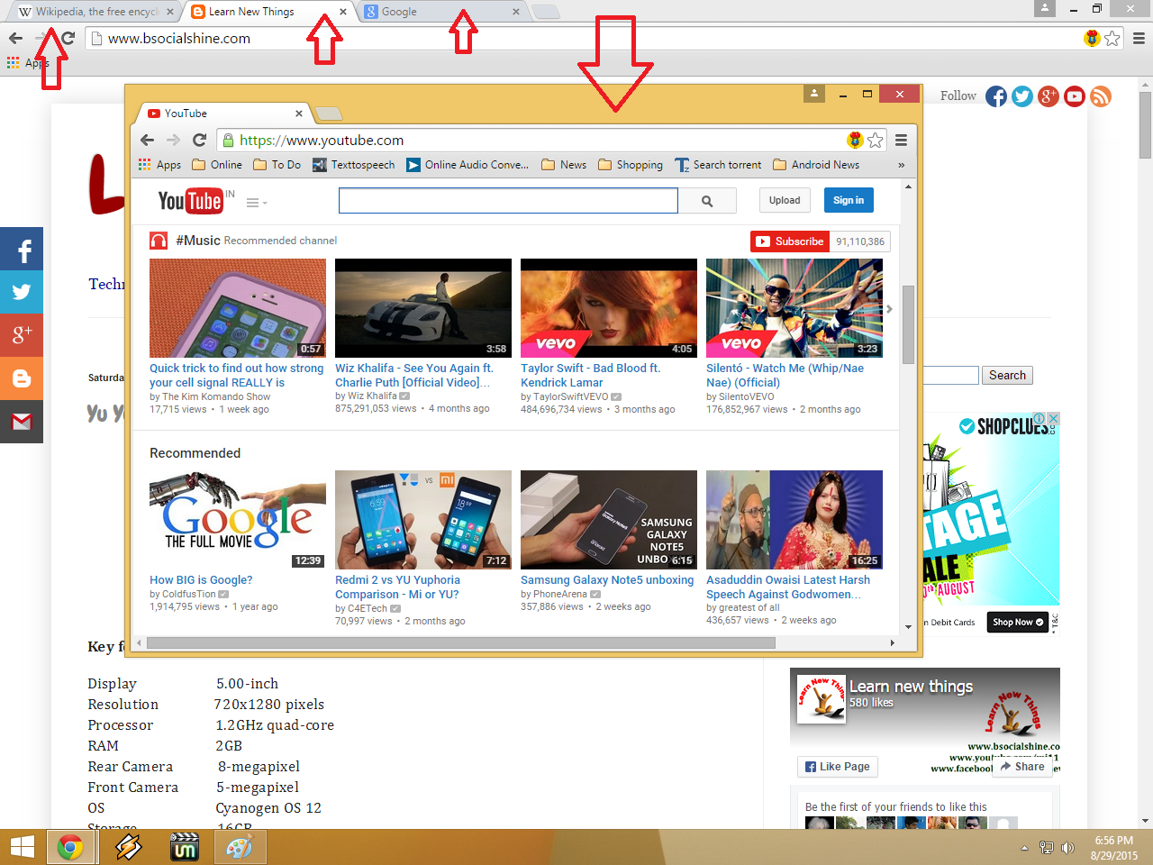Viewport: 1153px width, 865px height.
Task: Open blog's RSS feed icon
Action: [1101, 96]
